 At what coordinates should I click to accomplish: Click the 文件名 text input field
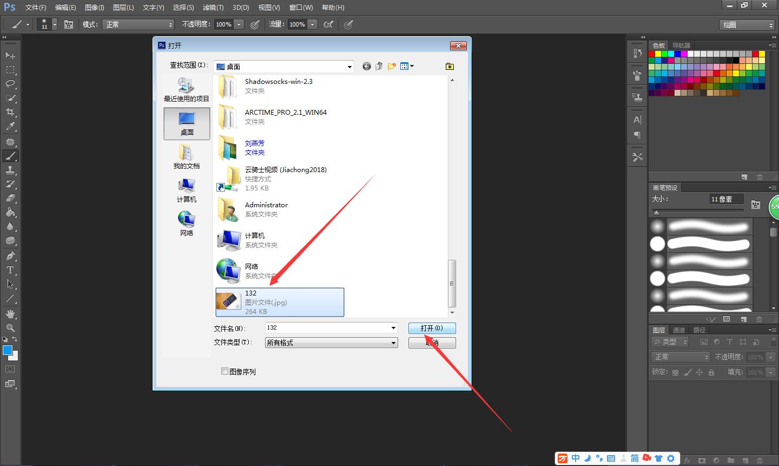coord(327,328)
